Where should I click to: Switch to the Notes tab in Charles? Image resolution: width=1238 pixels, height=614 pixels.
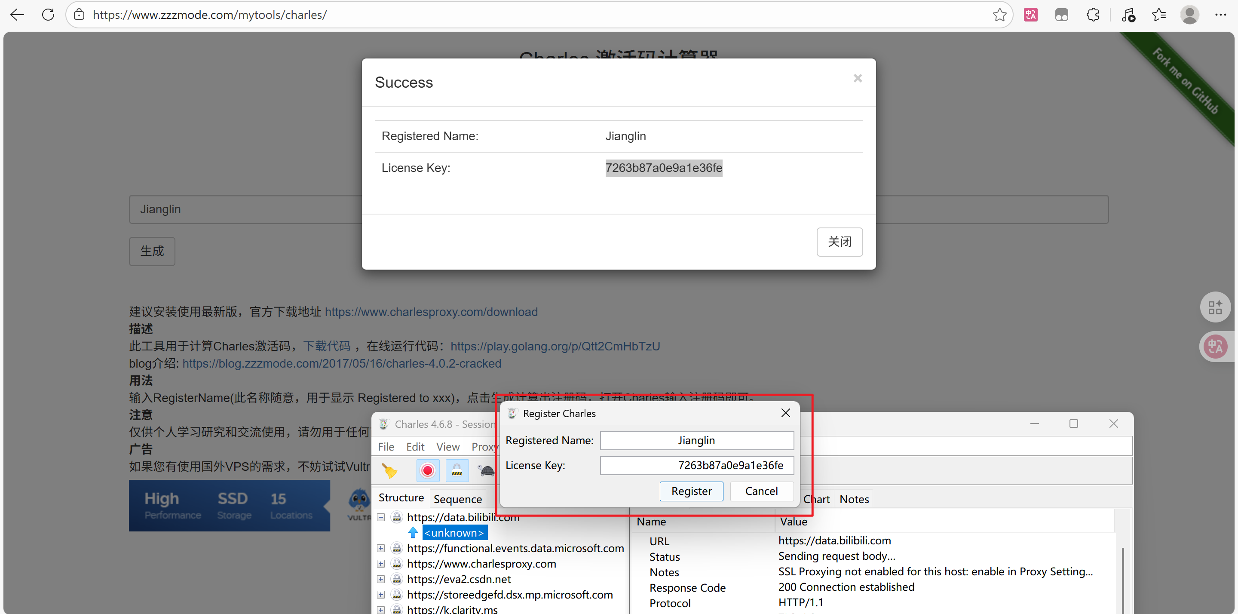(x=854, y=499)
